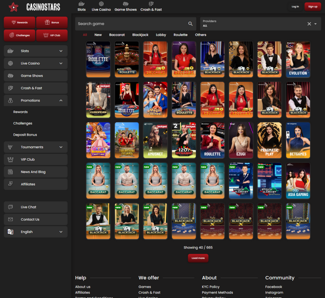Screen dimensions: 325x298
Task: Open the Live European Roulette thumbnail
Action: tap(98, 100)
